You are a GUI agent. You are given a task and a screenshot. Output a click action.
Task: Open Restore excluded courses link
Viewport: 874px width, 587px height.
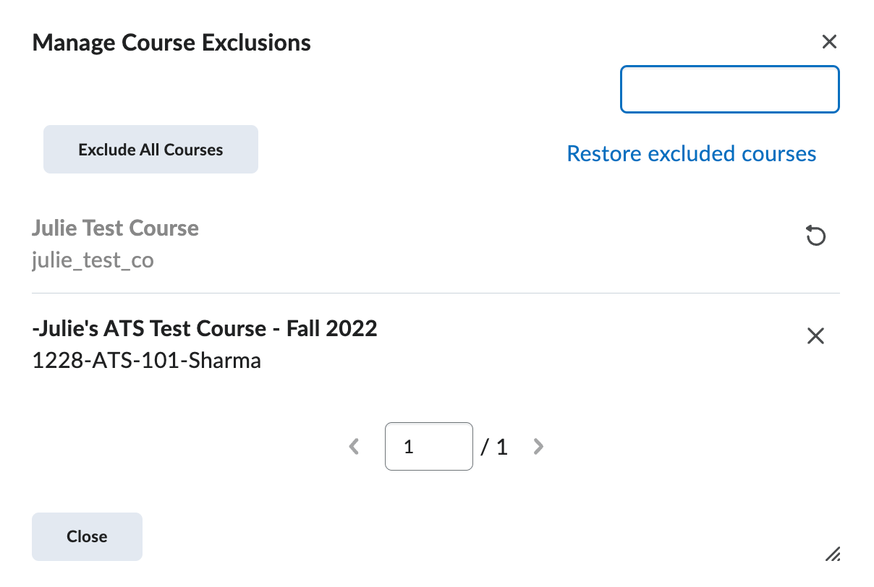tap(691, 153)
